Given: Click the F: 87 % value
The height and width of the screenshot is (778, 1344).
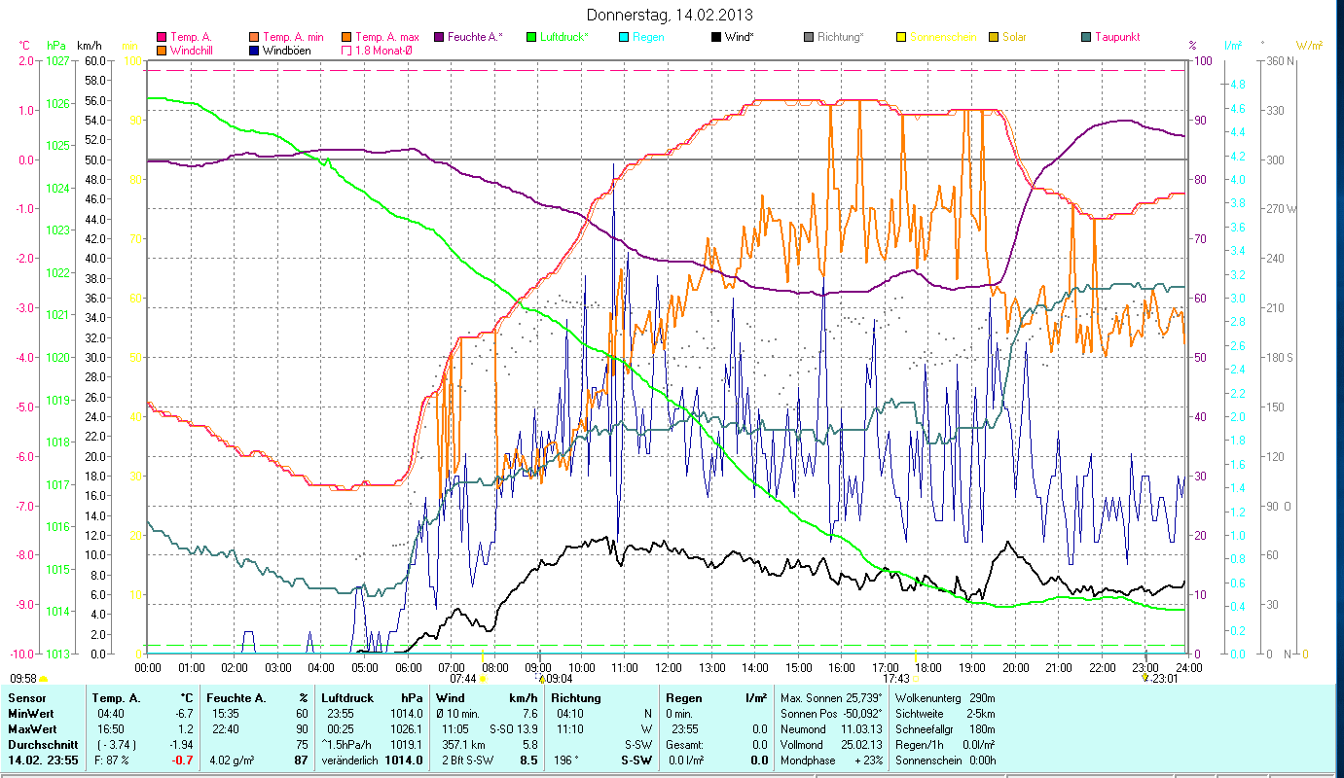Looking at the screenshot, I should point(110,760).
